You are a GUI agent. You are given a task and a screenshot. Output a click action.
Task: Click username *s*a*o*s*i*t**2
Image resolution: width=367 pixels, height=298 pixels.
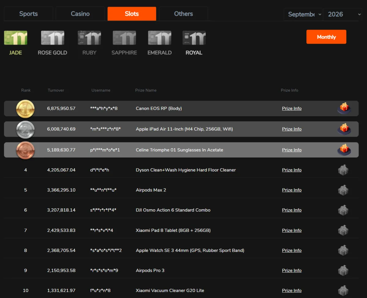(106, 251)
